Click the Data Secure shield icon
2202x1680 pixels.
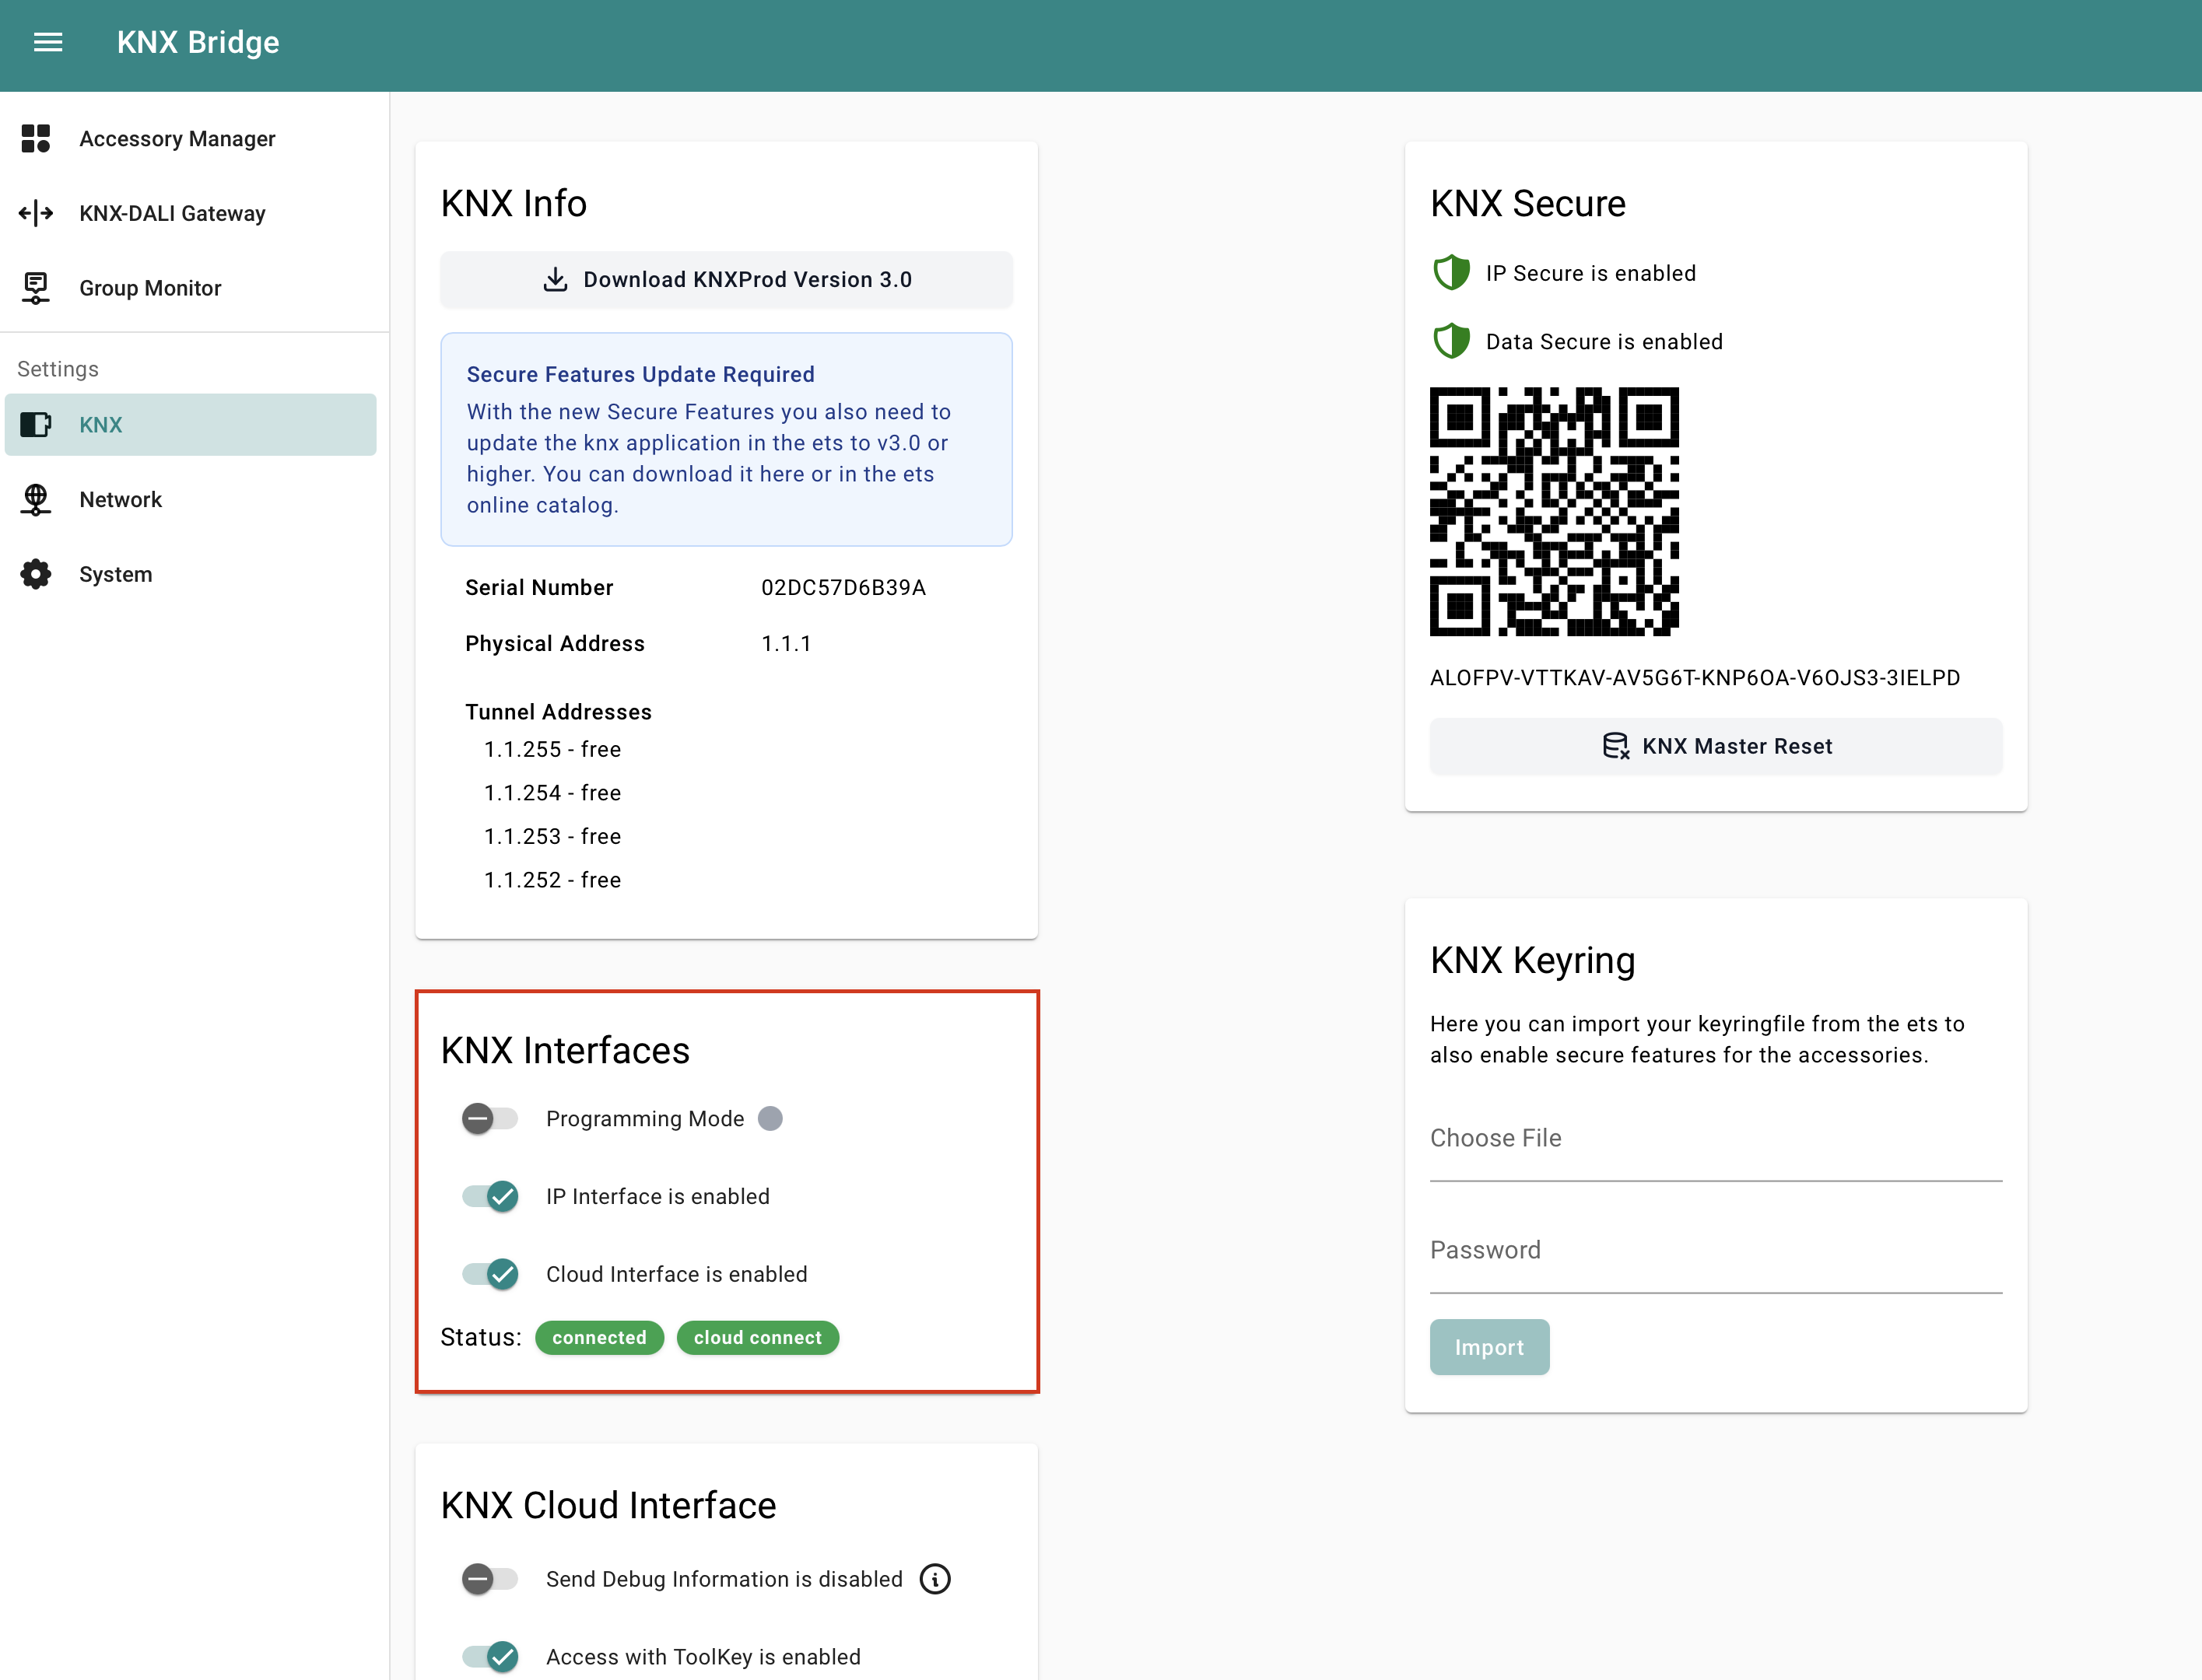pyautogui.click(x=1452, y=341)
